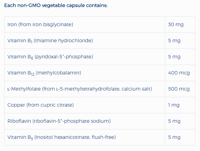Select the 'Copper (from cupric citrate)' cell
Viewport: 200px width, 151px height.
click(x=40, y=105)
